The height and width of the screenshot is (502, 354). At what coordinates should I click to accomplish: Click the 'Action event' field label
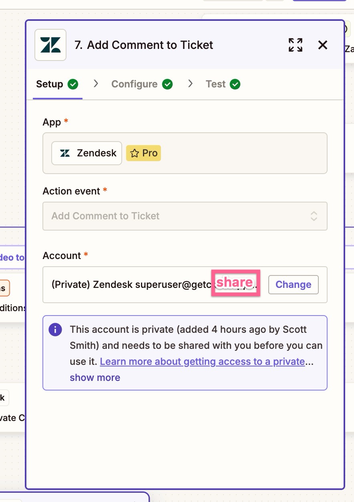[71, 191]
